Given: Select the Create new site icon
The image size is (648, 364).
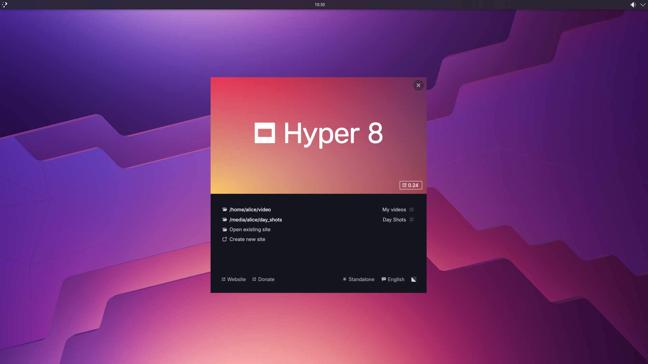Looking at the screenshot, I should 225,239.
